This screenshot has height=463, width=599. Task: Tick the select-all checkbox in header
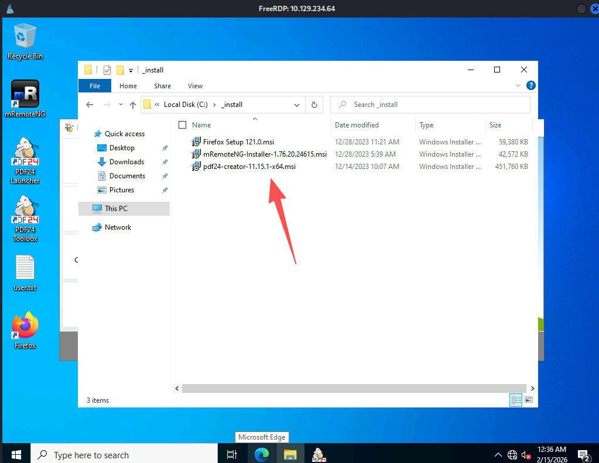(183, 125)
